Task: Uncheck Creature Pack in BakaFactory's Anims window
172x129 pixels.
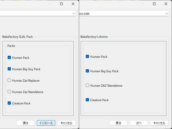Action: pyautogui.click(x=87, y=100)
